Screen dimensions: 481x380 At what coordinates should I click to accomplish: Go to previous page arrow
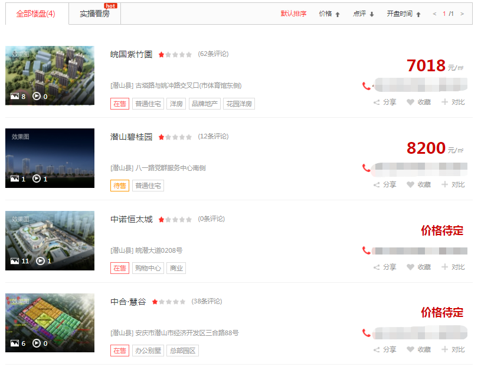434,14
